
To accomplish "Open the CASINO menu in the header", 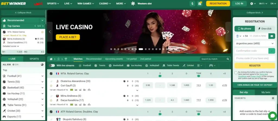I will pos(105,4).
